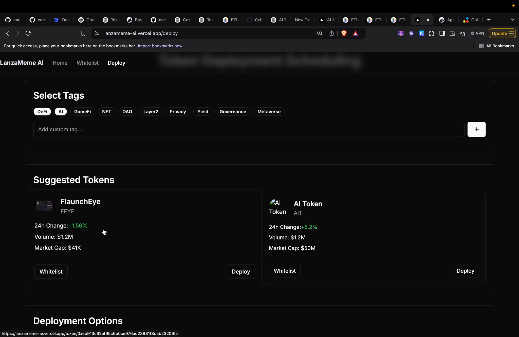Close the active LanzaMeme tab

[428, 20]
